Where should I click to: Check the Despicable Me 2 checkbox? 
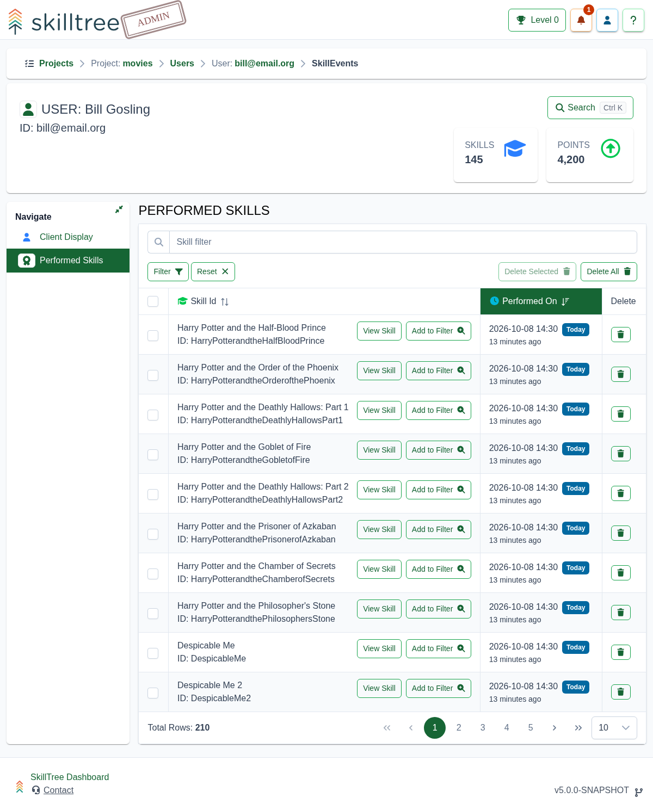click(153, 693)
